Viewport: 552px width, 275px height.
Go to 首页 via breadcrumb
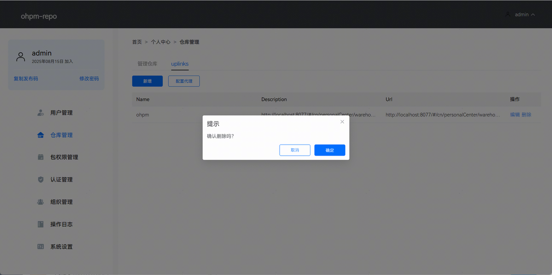click(x=137, y=42)
